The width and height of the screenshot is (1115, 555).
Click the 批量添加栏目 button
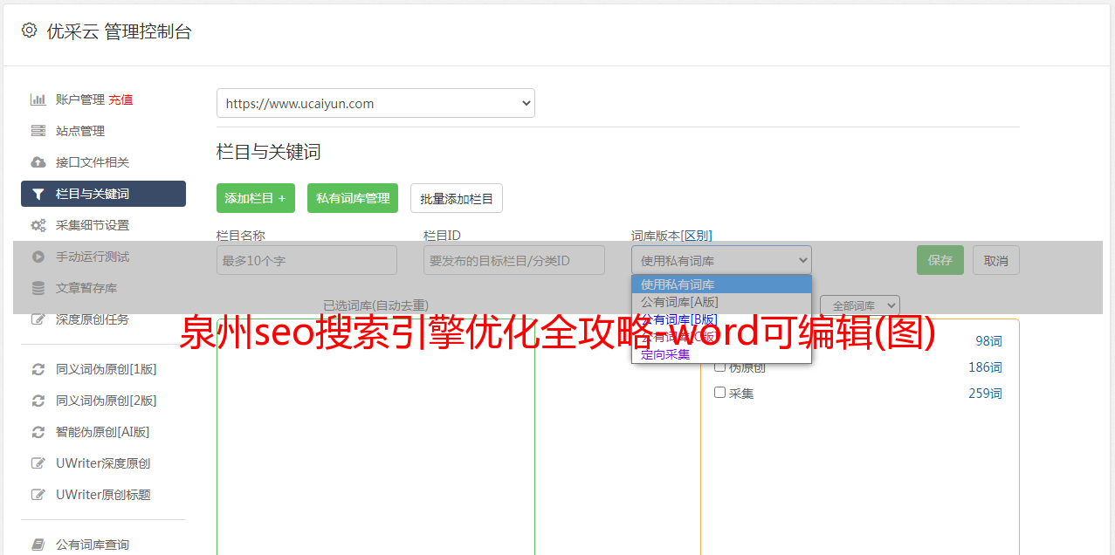click(x=457, y=198)
